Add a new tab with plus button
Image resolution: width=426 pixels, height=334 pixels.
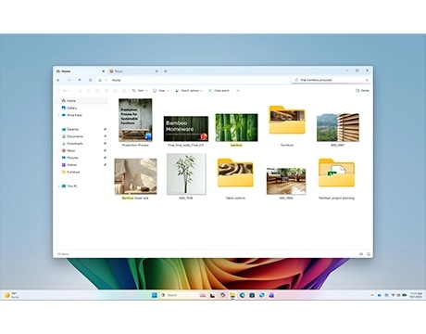pos(166,71)
